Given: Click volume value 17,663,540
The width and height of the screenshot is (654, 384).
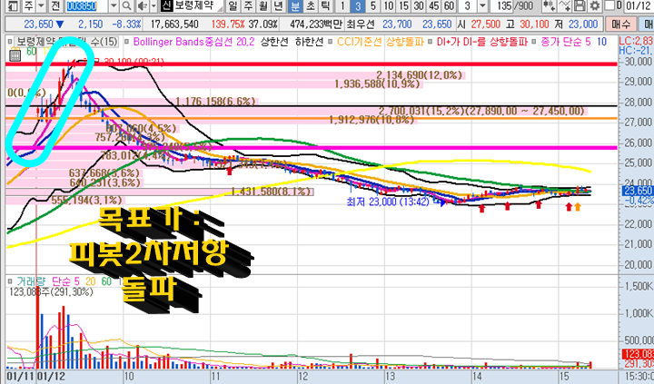Looking at the screenshot, I should (174, 25).
